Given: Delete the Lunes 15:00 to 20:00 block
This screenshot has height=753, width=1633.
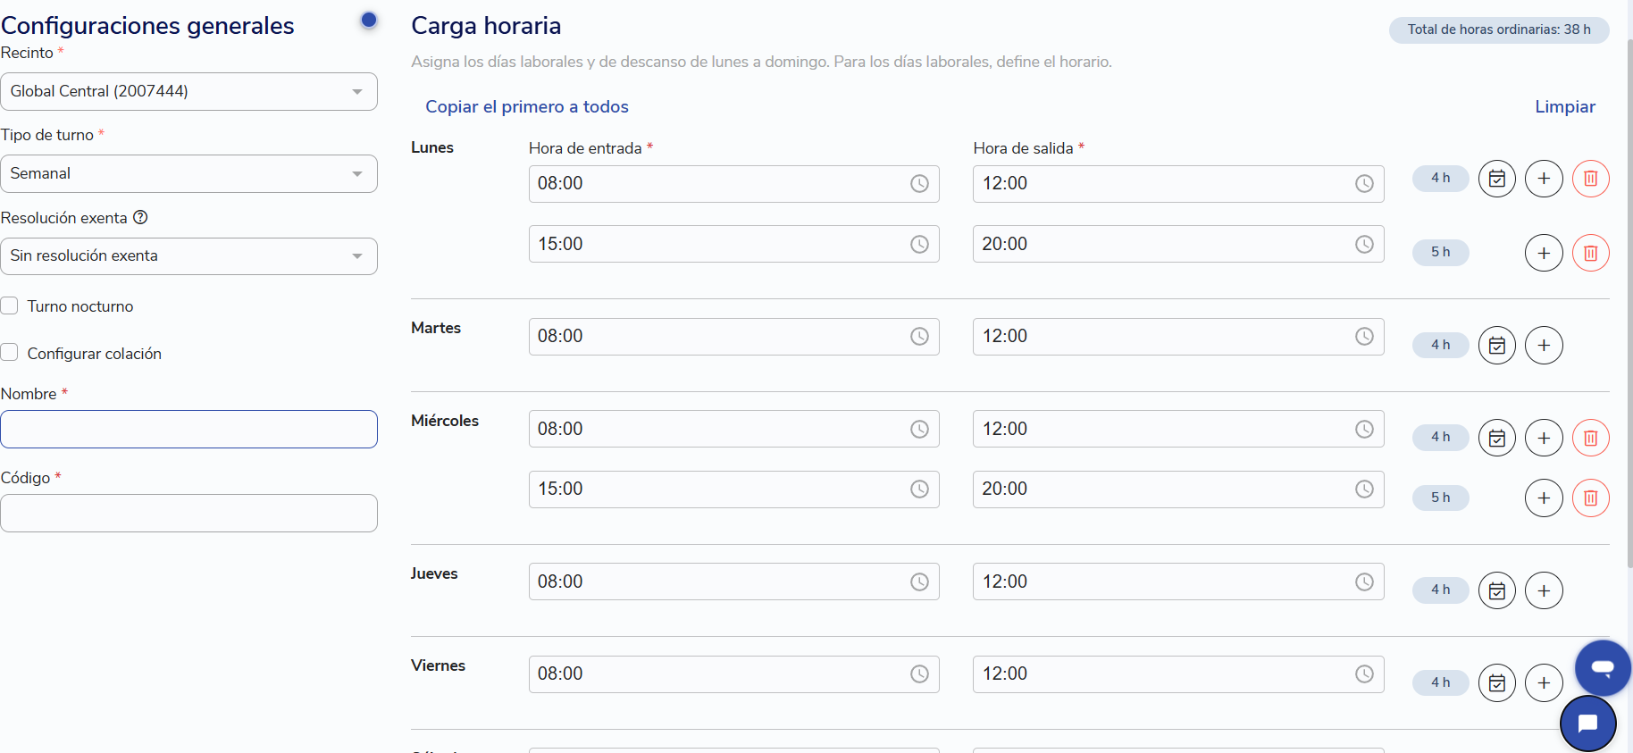Looking at the screenshot, I should 1591,253.
